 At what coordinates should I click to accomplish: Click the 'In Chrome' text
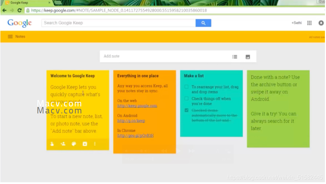pos(126,131)
